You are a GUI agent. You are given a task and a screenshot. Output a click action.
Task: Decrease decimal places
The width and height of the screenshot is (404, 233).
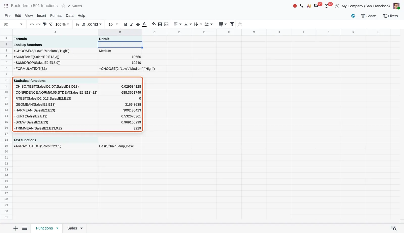point(84,24)
